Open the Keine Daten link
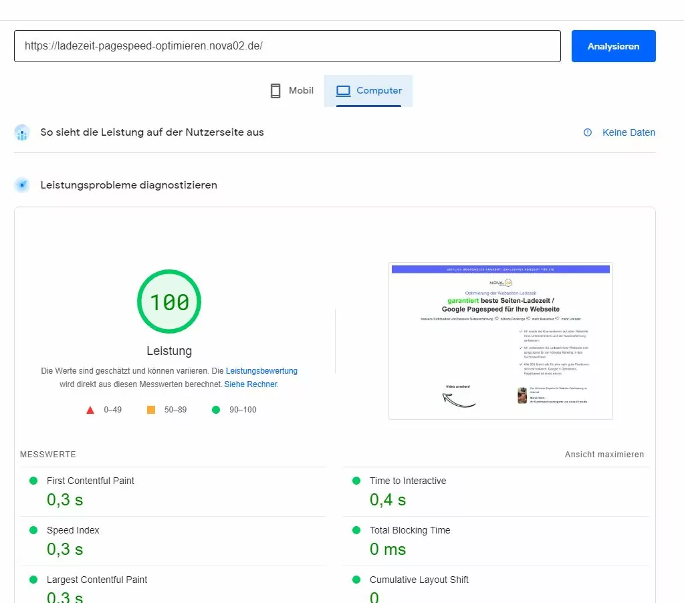 point(629,132)
